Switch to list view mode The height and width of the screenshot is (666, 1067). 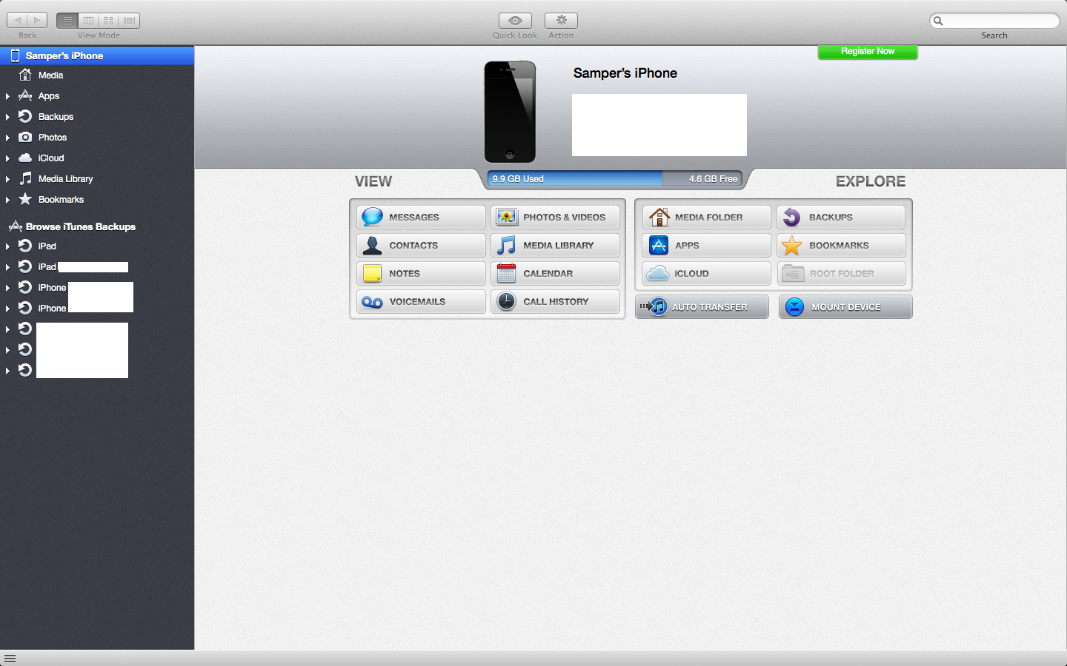pos(67,21)
